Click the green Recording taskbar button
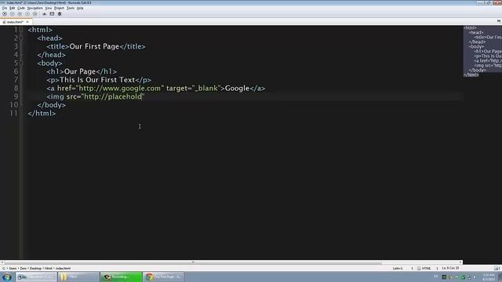 point(121,277)
